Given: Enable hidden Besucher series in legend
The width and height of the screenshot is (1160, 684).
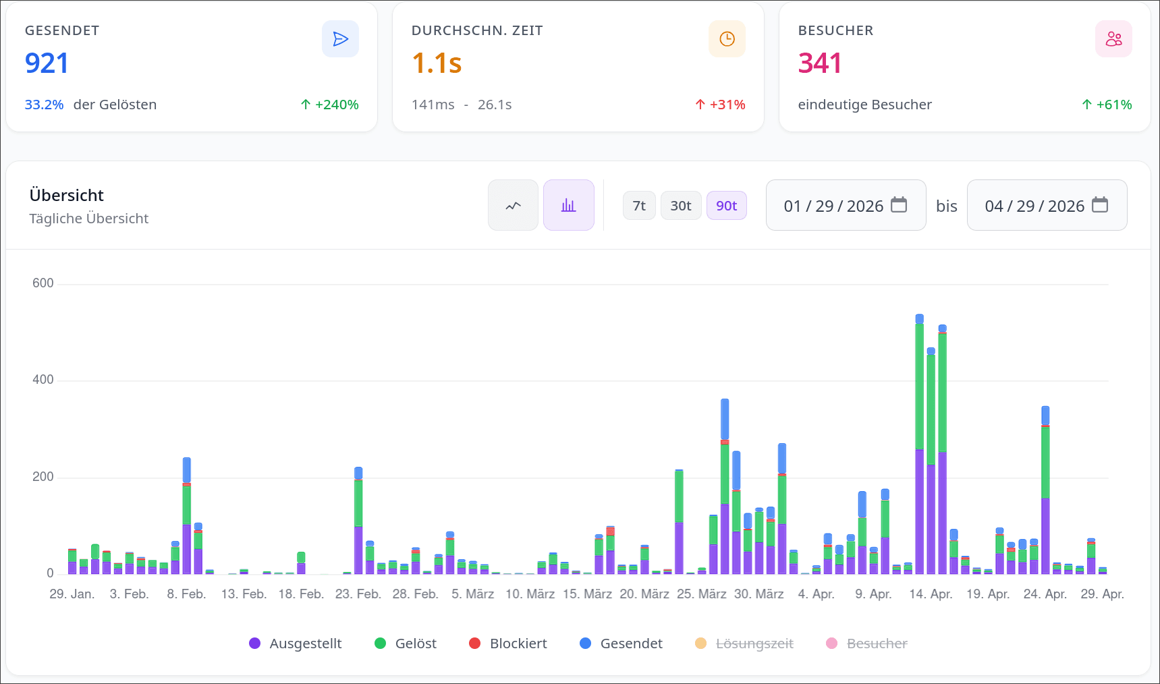Looking at the screenshot, I should pyautogui.click(x=867, y=644).
